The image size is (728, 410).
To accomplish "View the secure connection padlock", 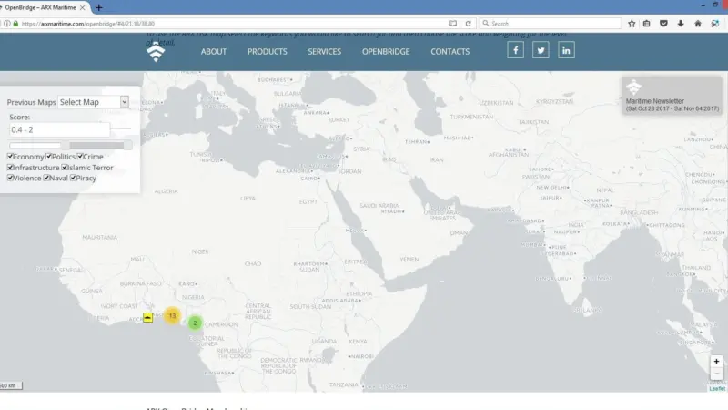I will pos(15,24).
